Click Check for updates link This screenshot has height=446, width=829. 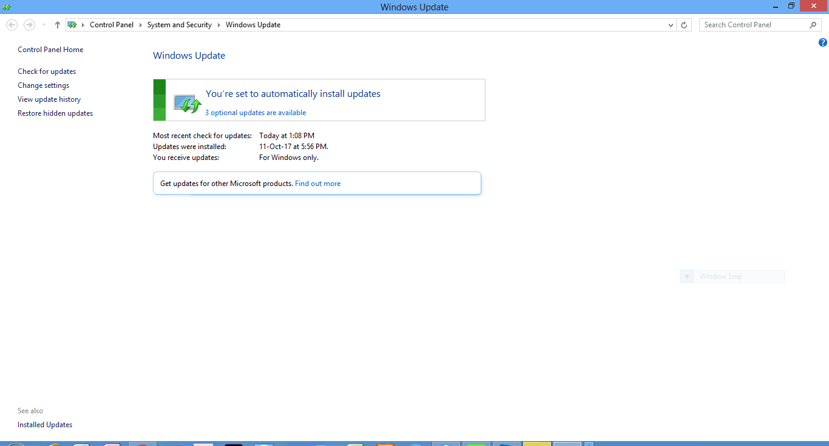[47, 72]
